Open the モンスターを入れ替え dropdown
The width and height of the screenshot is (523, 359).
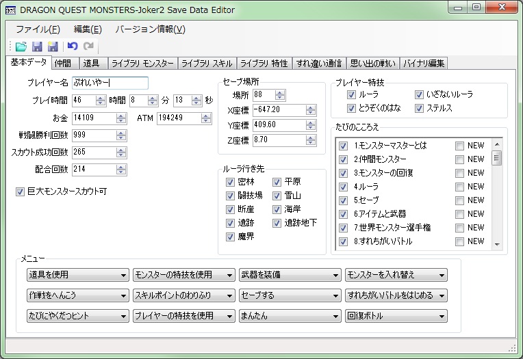click(x=396, y=275)
